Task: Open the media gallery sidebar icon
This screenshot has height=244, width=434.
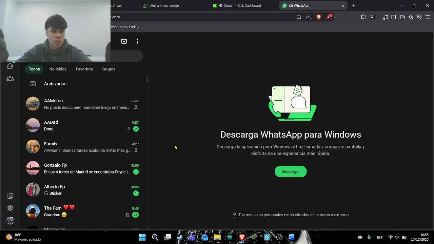Action: (11, 196)
